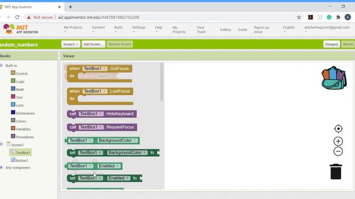The height and width of the screenshot is (199, 355).
Task: Open the Gallery link
Action: coord(225,29)
